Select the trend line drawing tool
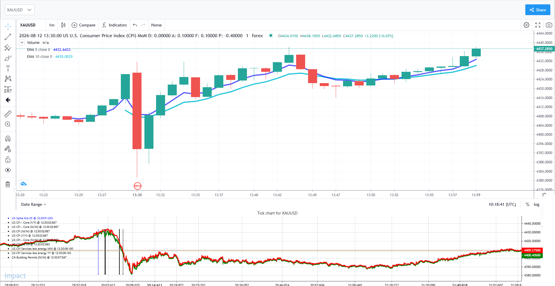The height and width of the screenshot is (286, 555). click(x=8, y=37)
